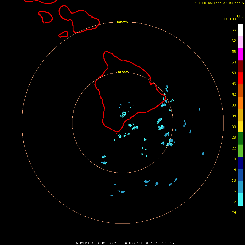
Task: Click the yellow legend color swatch
Action: [x=240, y=127]
